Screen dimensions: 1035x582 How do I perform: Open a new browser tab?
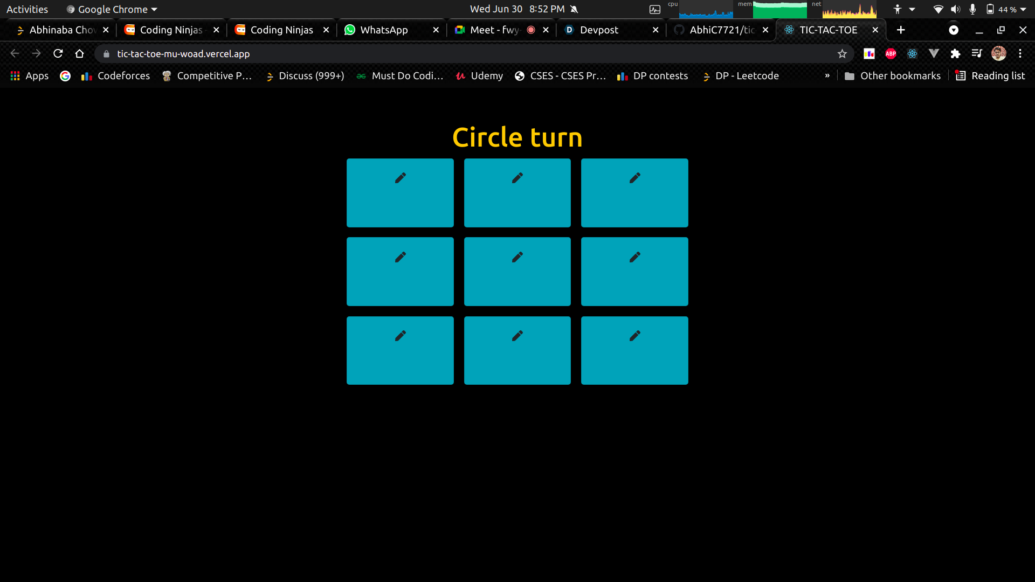(900, 30)
